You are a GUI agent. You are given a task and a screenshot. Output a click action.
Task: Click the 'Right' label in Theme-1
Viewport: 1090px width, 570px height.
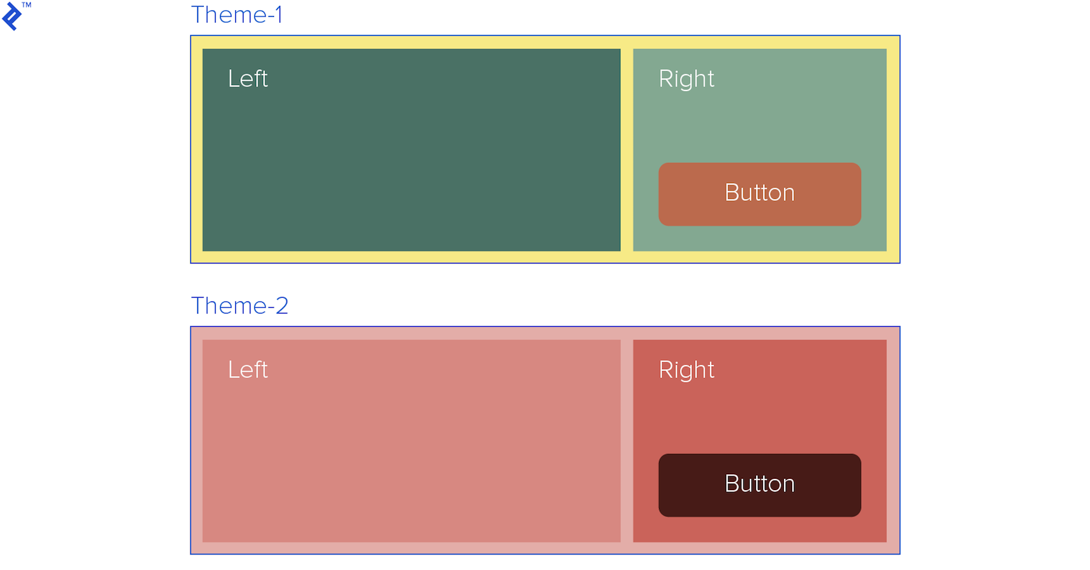pos(686,78)
